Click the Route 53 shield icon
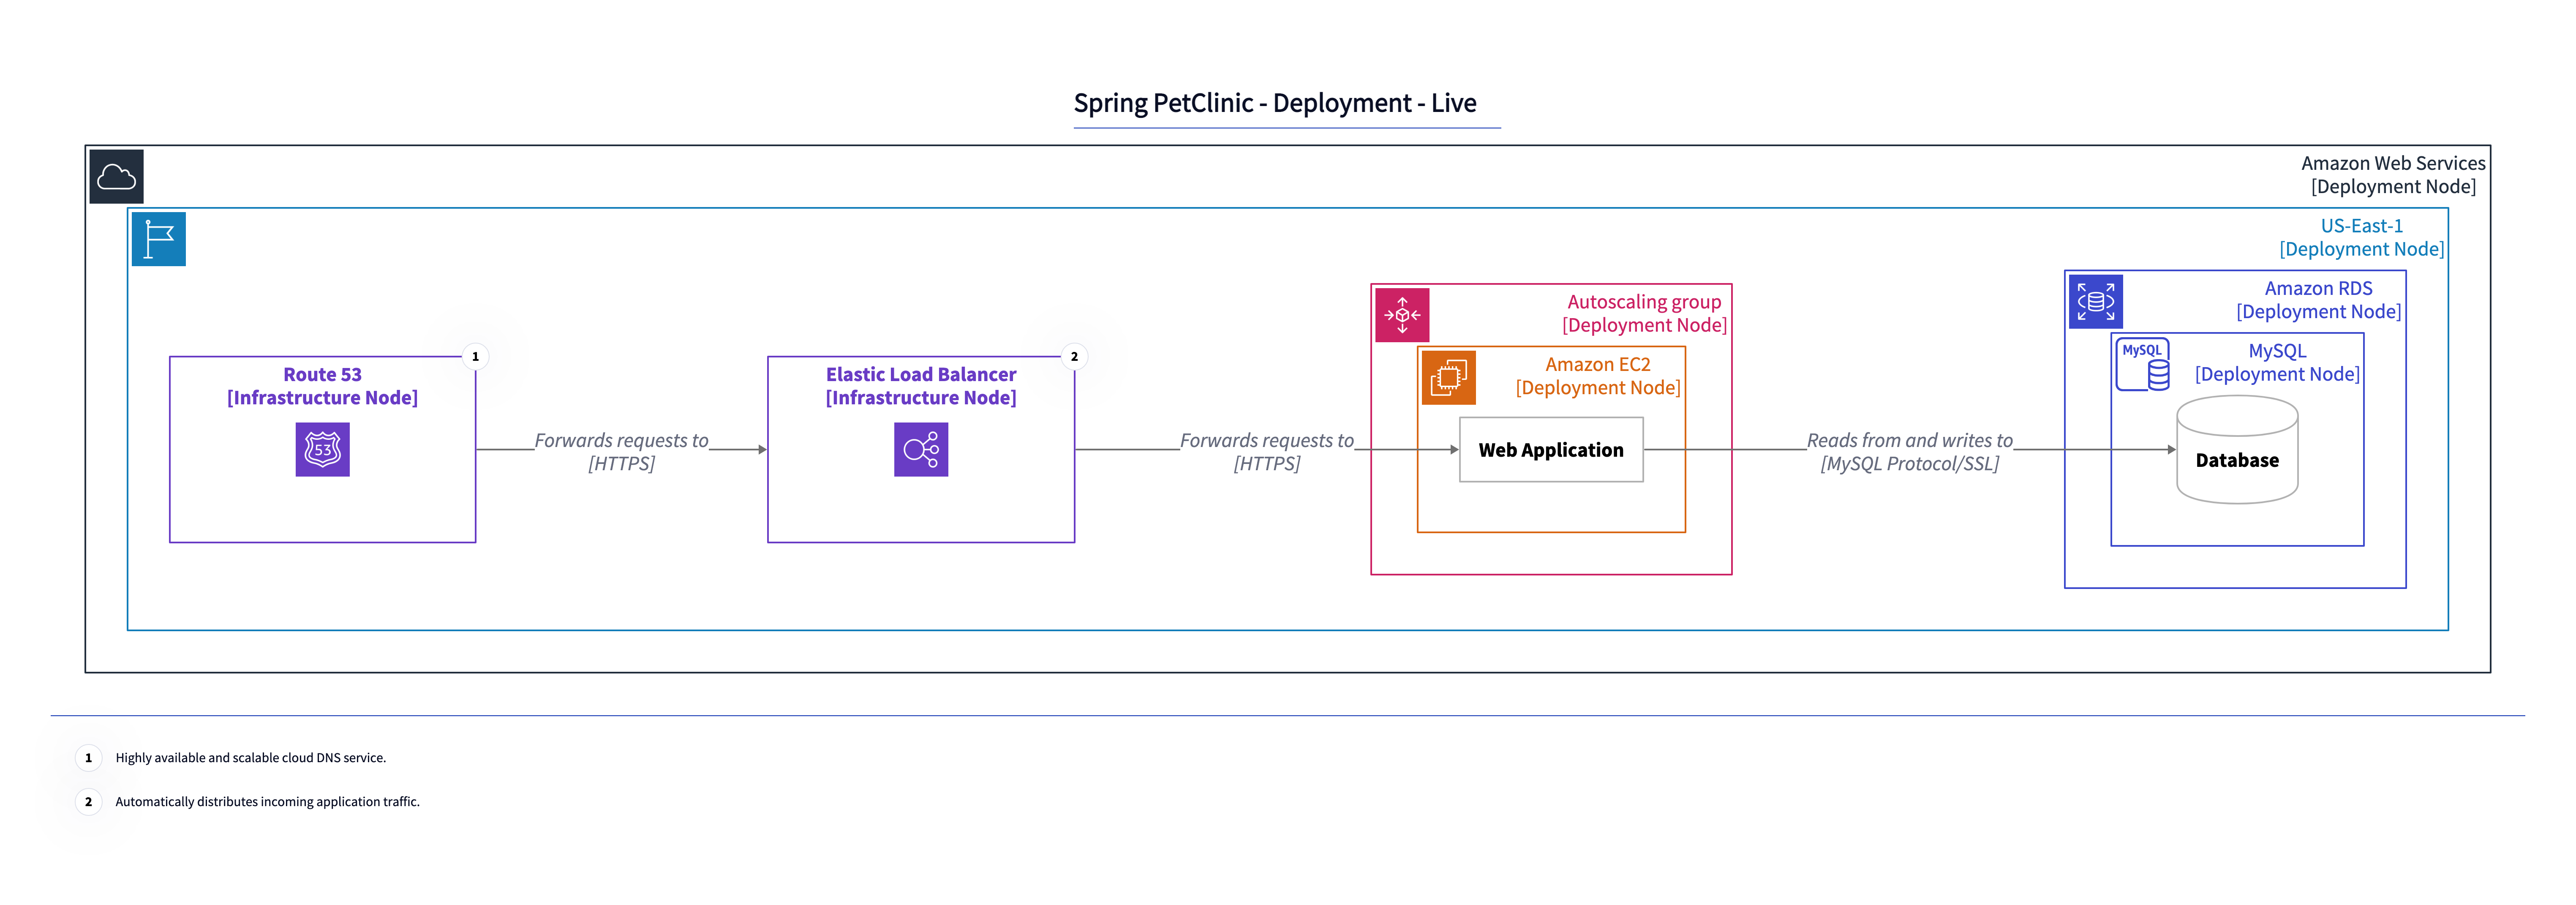 322,449
